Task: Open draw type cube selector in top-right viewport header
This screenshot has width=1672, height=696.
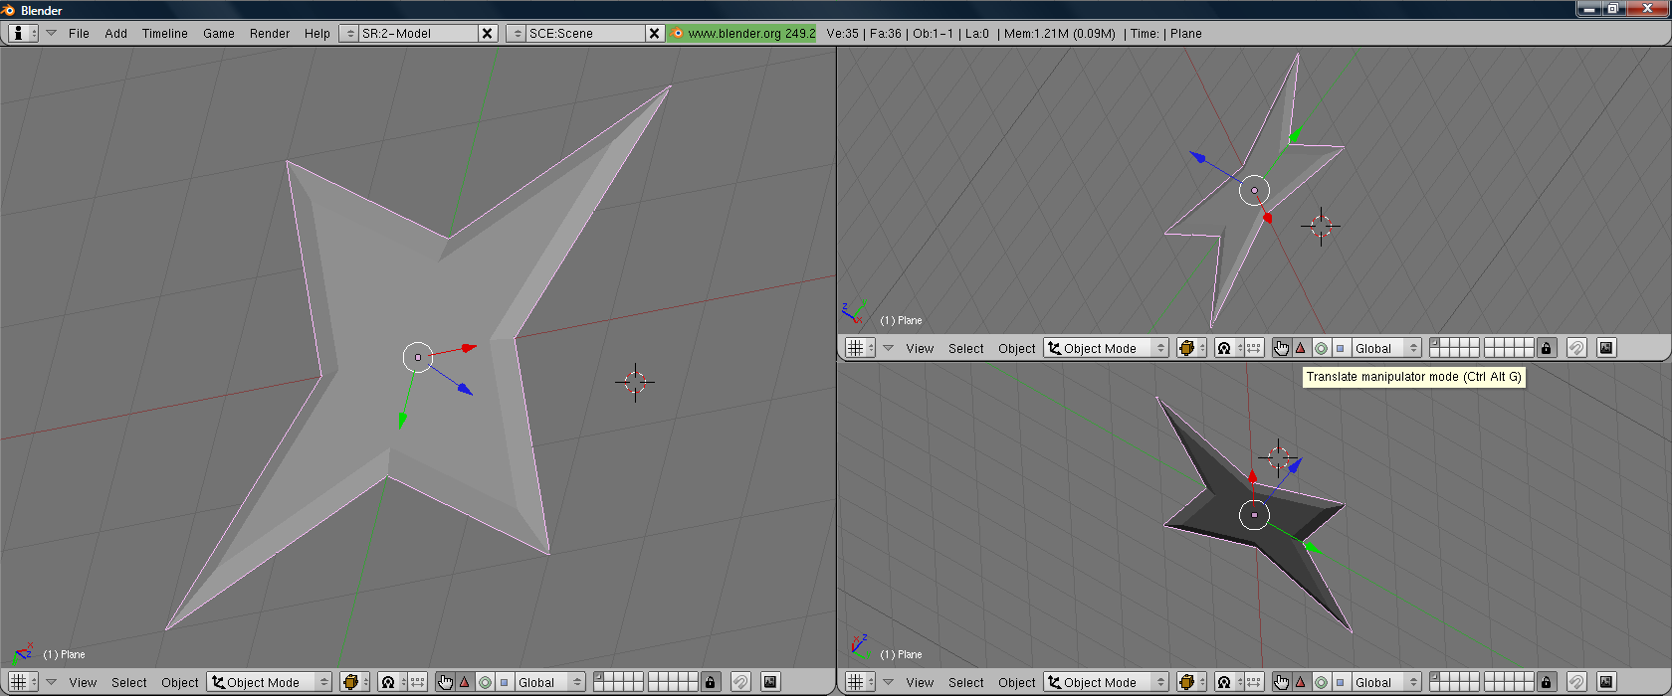Action: (1192, 348)
